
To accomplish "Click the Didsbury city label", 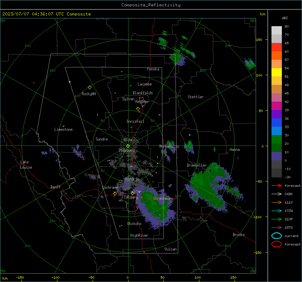I will pos(127,150).
